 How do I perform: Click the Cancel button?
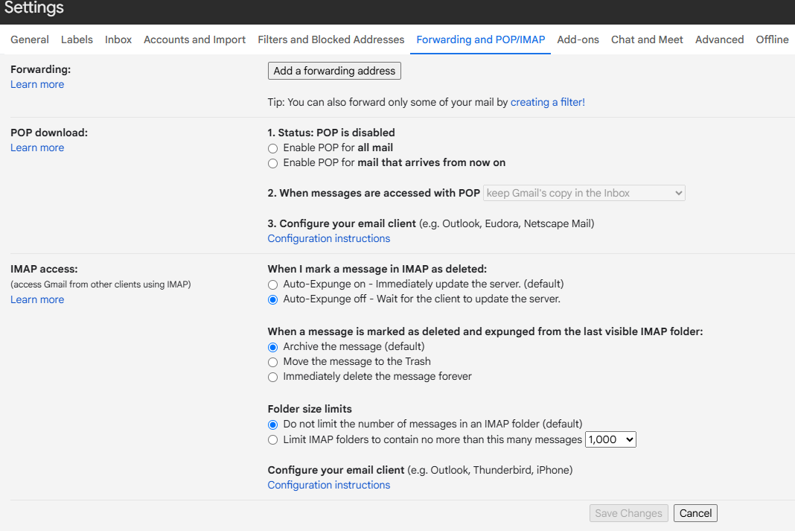(x=695, y=513)
